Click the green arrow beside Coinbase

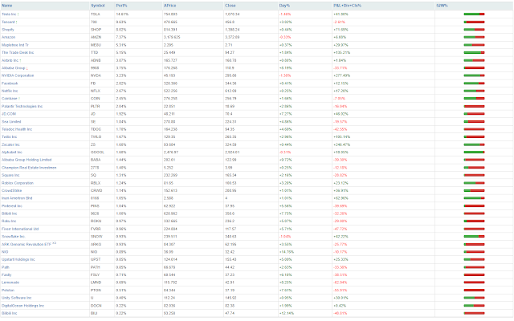tap(19, 99)
